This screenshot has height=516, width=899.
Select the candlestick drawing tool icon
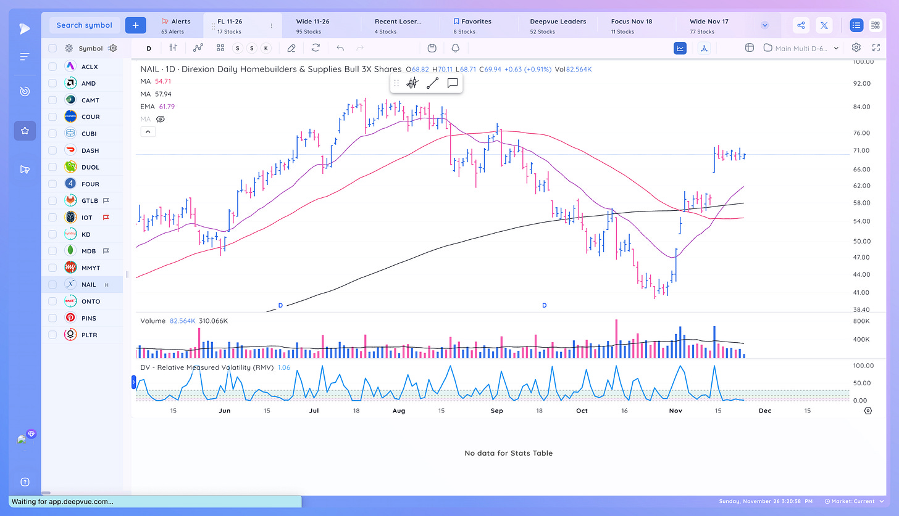[x=412, y=83]
